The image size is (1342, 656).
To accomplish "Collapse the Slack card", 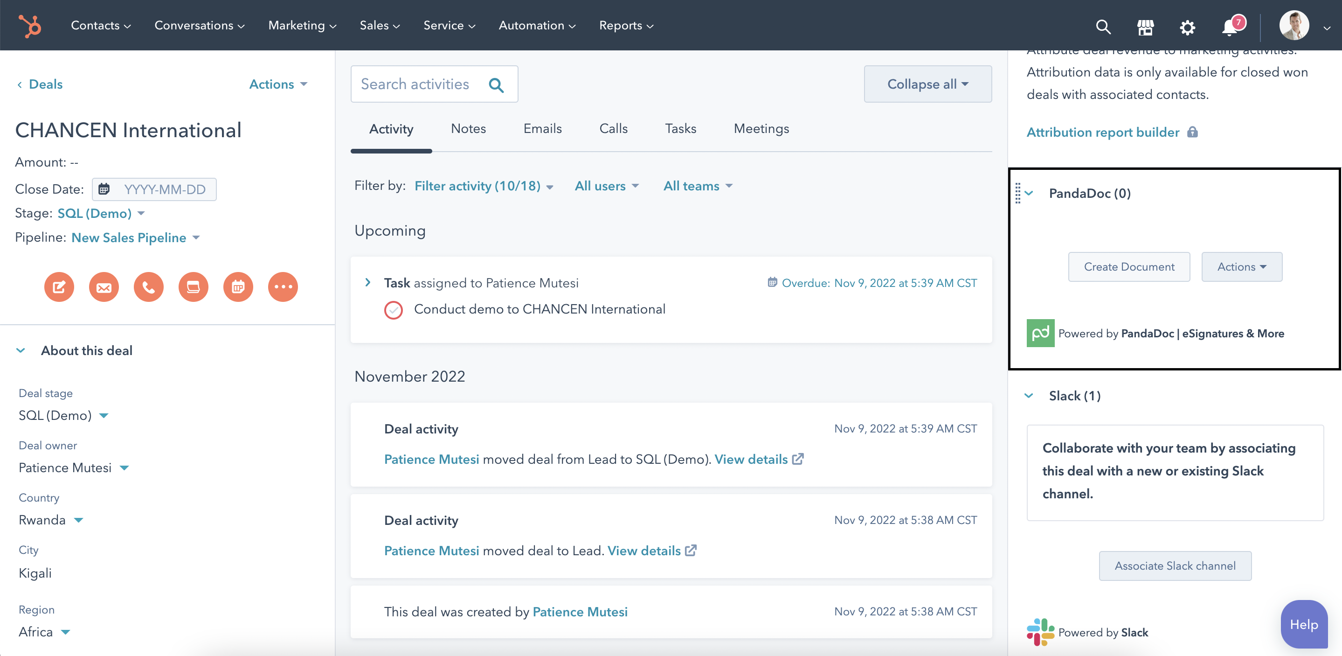I will 1029,396.
